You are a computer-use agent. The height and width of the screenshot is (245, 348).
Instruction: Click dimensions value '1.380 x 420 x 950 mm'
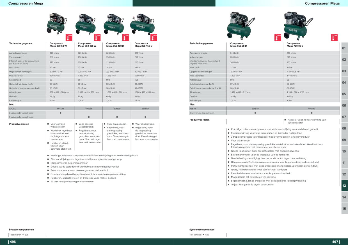(145, 92)
